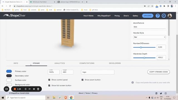178x100 pixels.
Task: Toggle the Show zoom button checkbox
Action: pyautogui.click(x=82, y=80)
